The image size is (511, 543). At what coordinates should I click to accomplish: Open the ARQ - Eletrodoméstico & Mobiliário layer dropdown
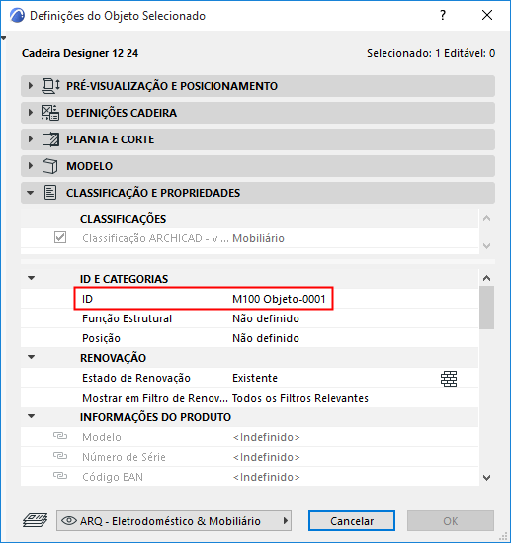coord(174,521)
